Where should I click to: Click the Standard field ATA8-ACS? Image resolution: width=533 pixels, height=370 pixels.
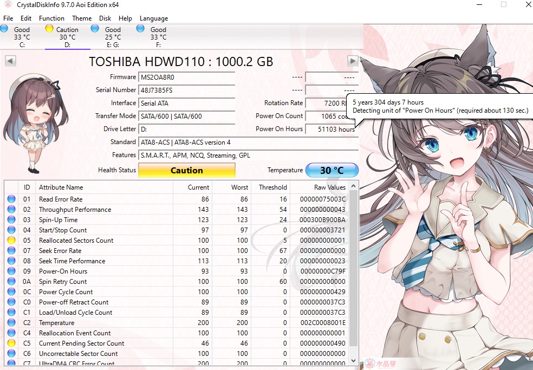click(x=249, y=142)
